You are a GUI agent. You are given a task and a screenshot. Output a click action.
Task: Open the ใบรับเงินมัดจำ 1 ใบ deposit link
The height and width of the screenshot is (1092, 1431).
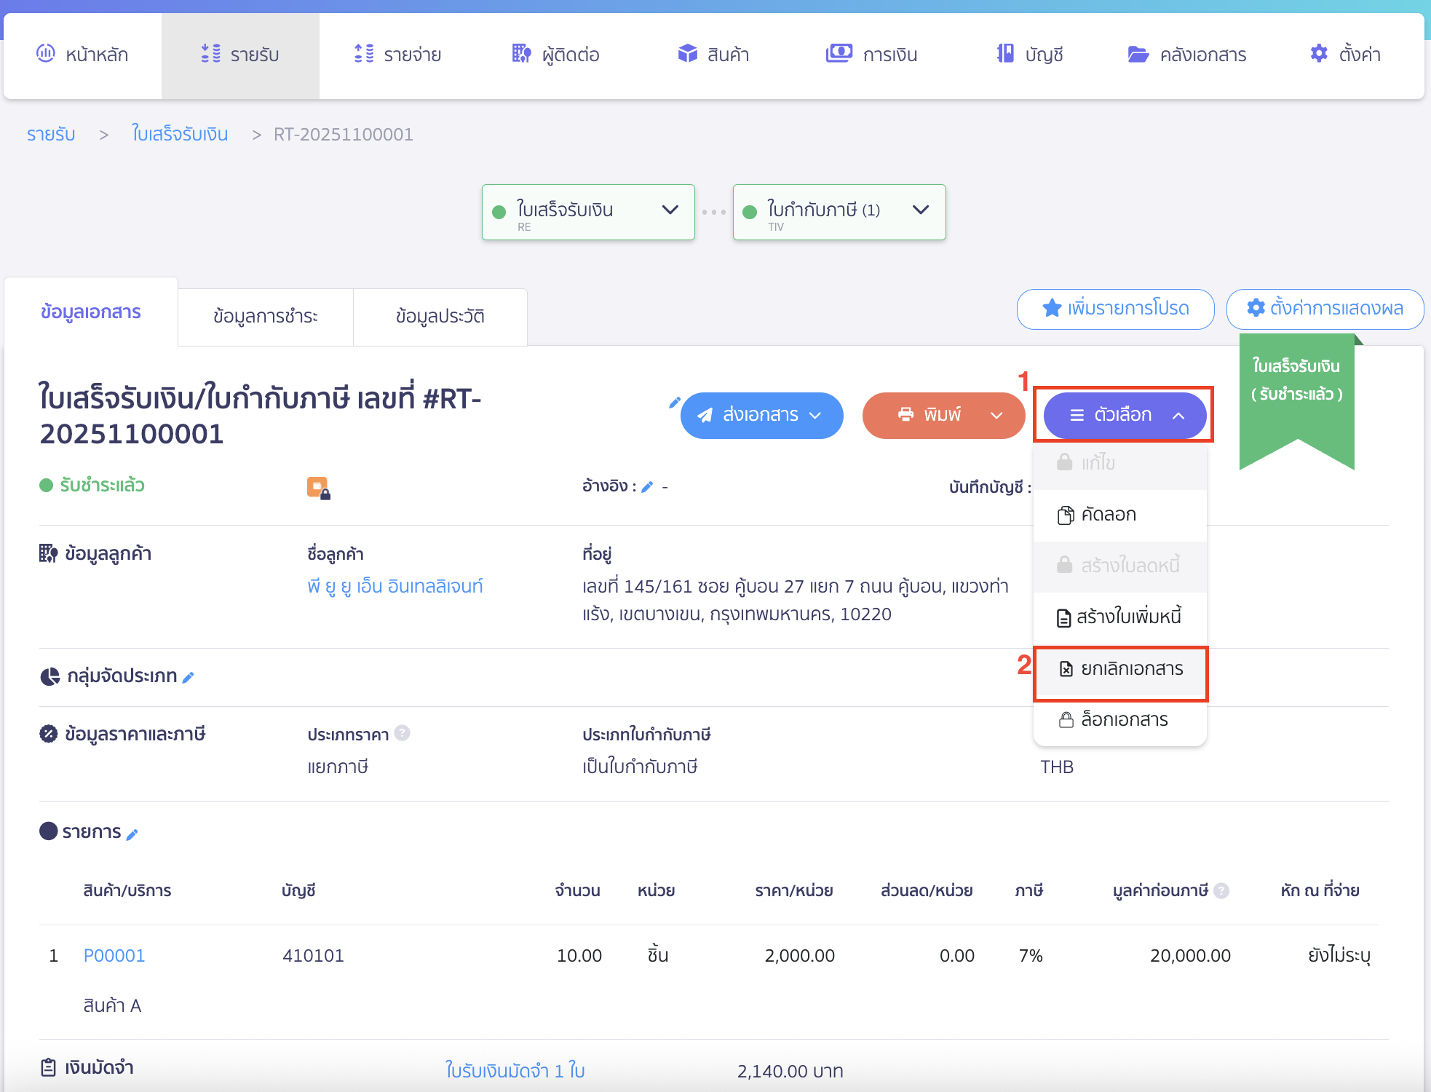pos(514,1070)
